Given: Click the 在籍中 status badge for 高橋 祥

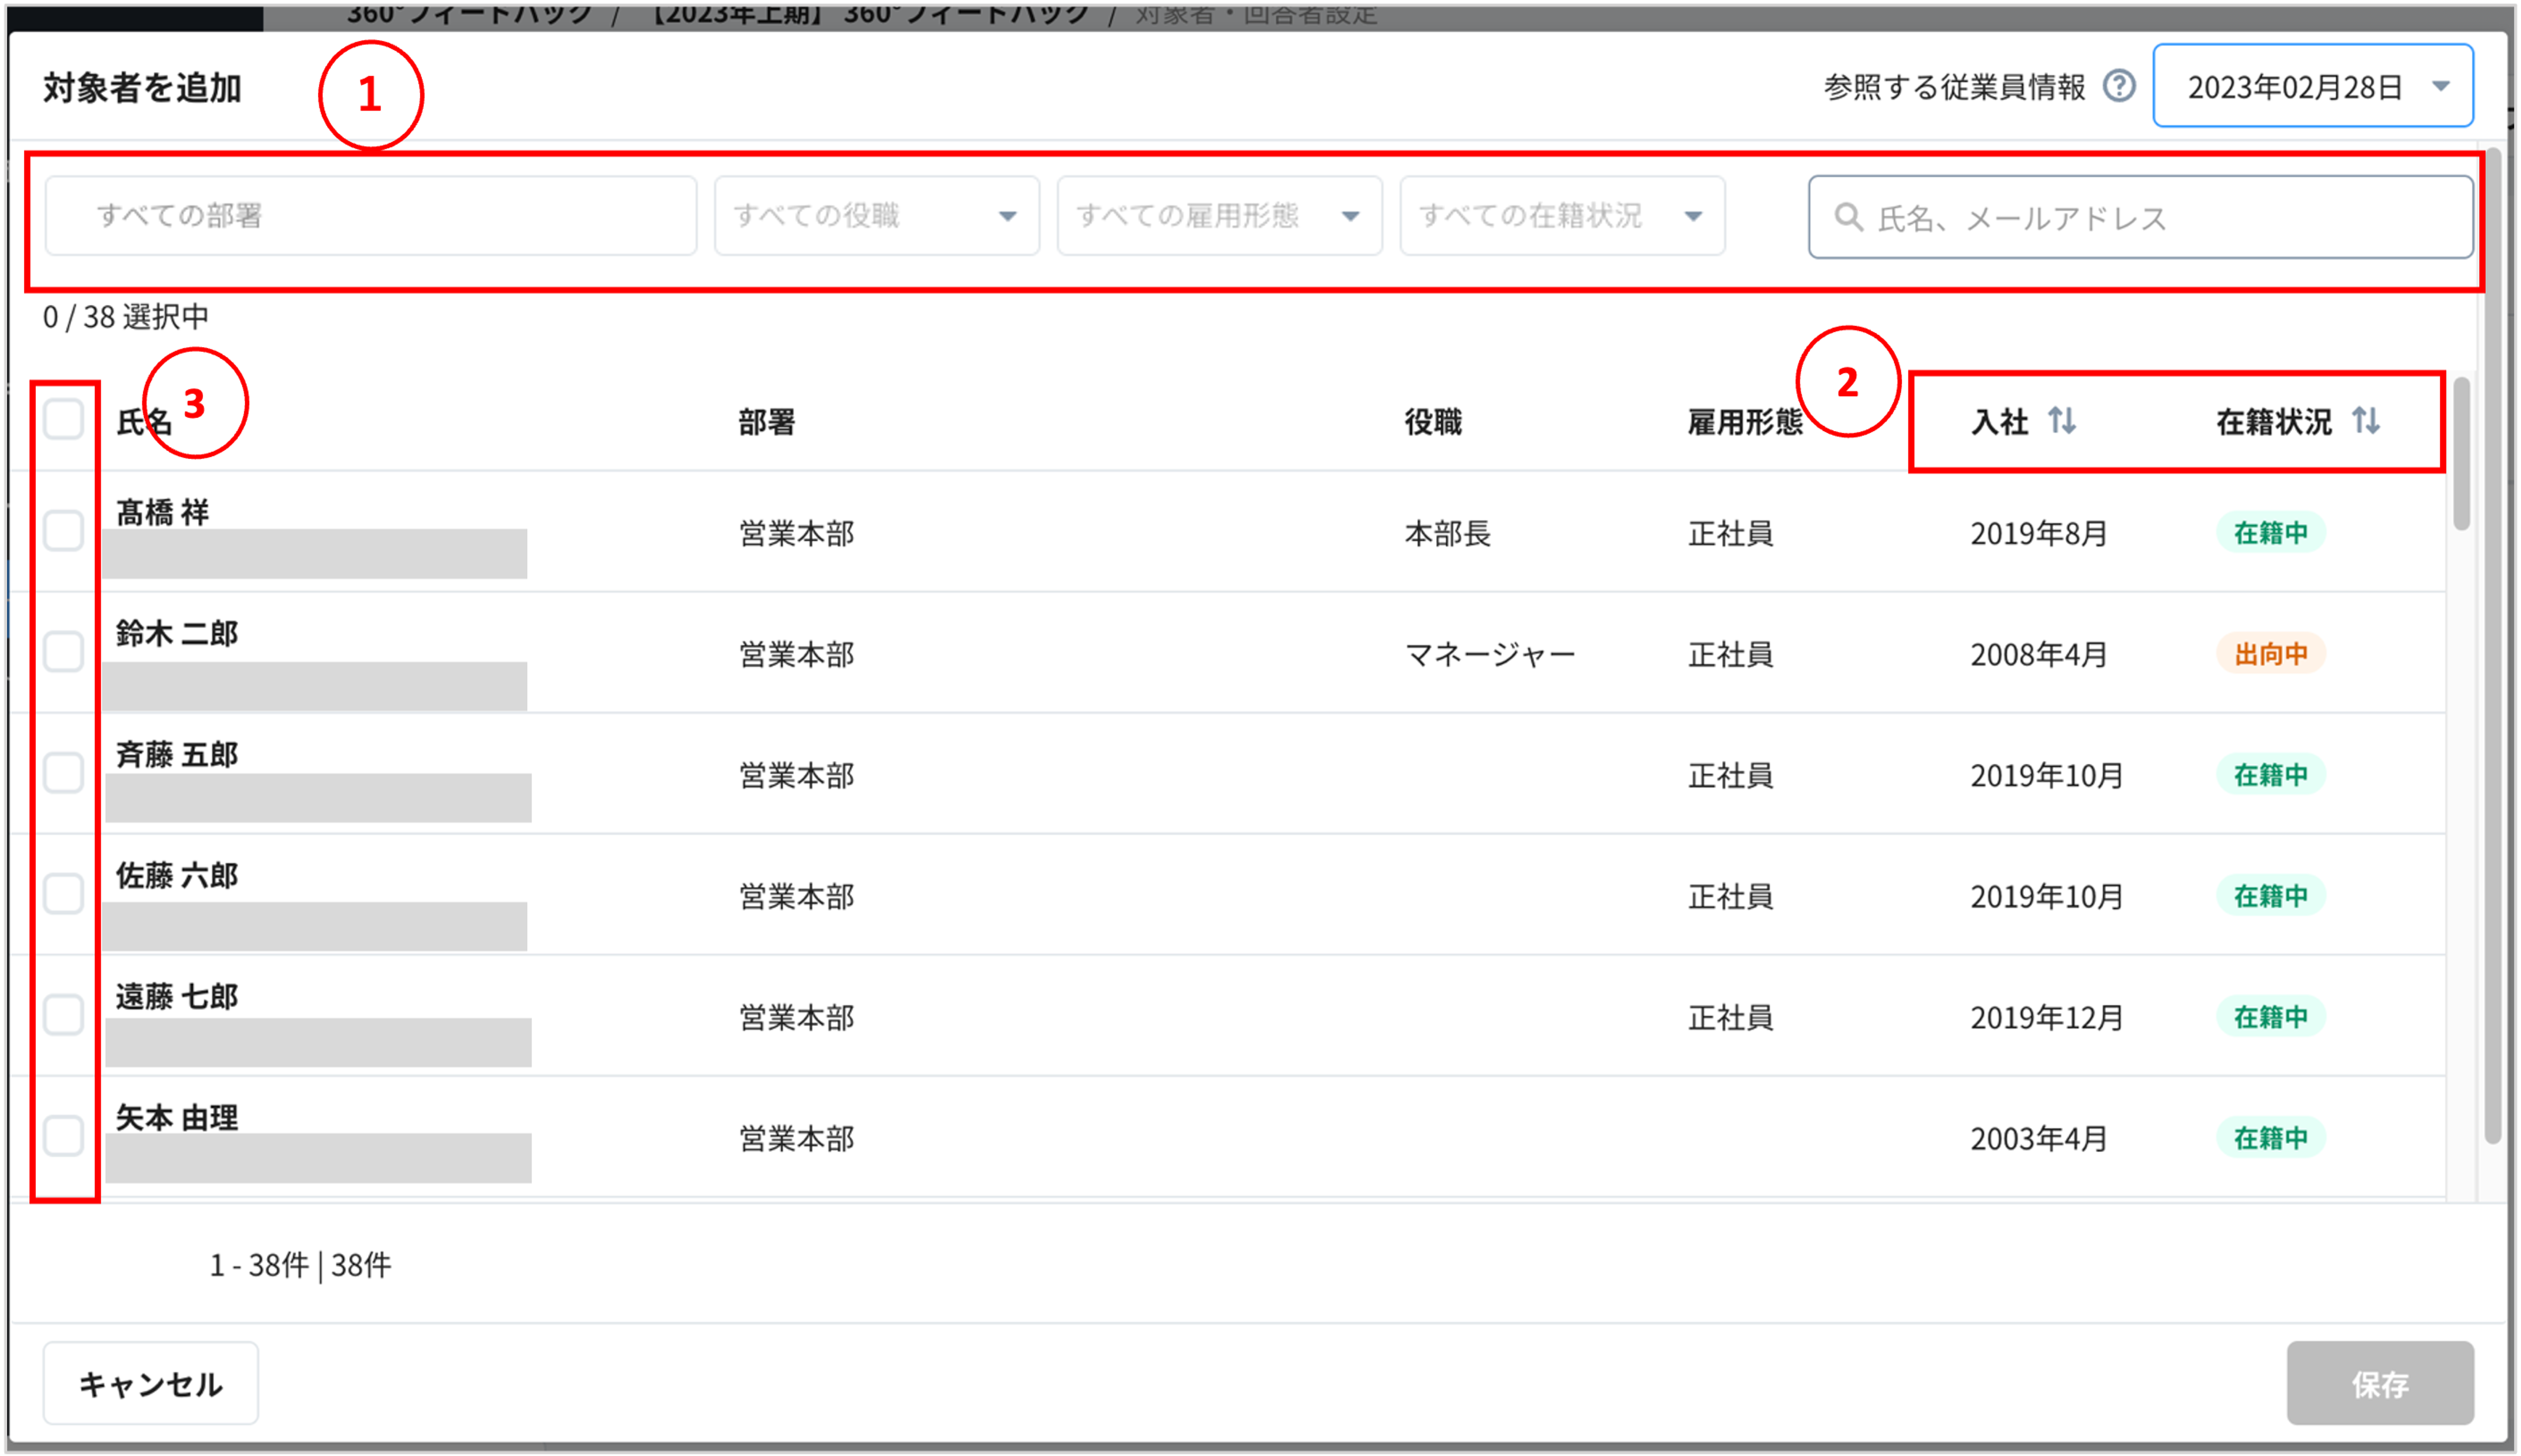Looking at the screenshot, I should point(2270,533).
